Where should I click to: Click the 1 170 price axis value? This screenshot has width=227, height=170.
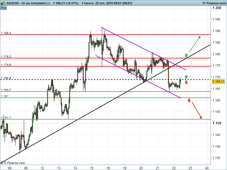click(x=216, y=77)
